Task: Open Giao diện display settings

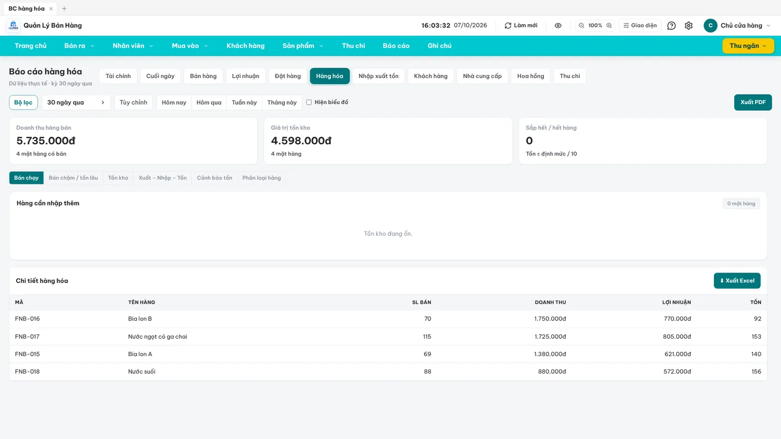Action: point(640,26)
